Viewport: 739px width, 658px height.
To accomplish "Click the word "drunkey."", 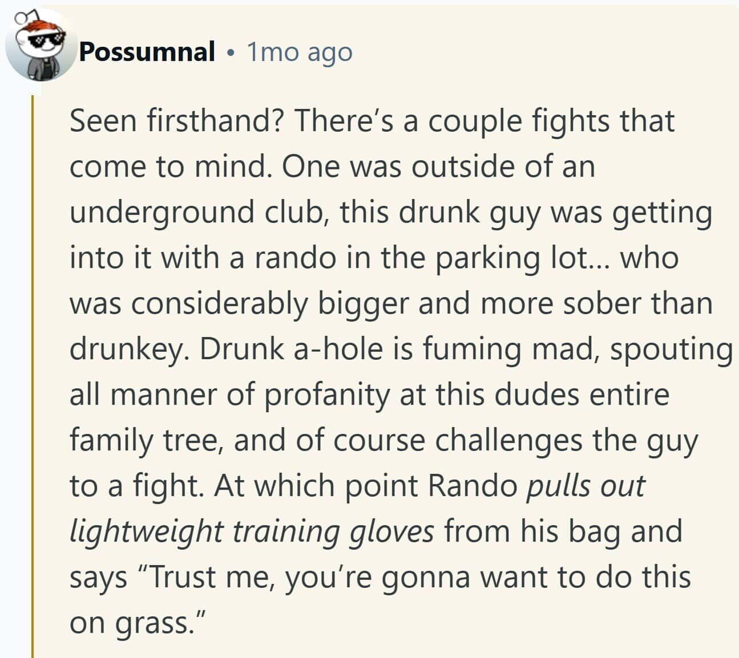I will click(x=130, y=349).
